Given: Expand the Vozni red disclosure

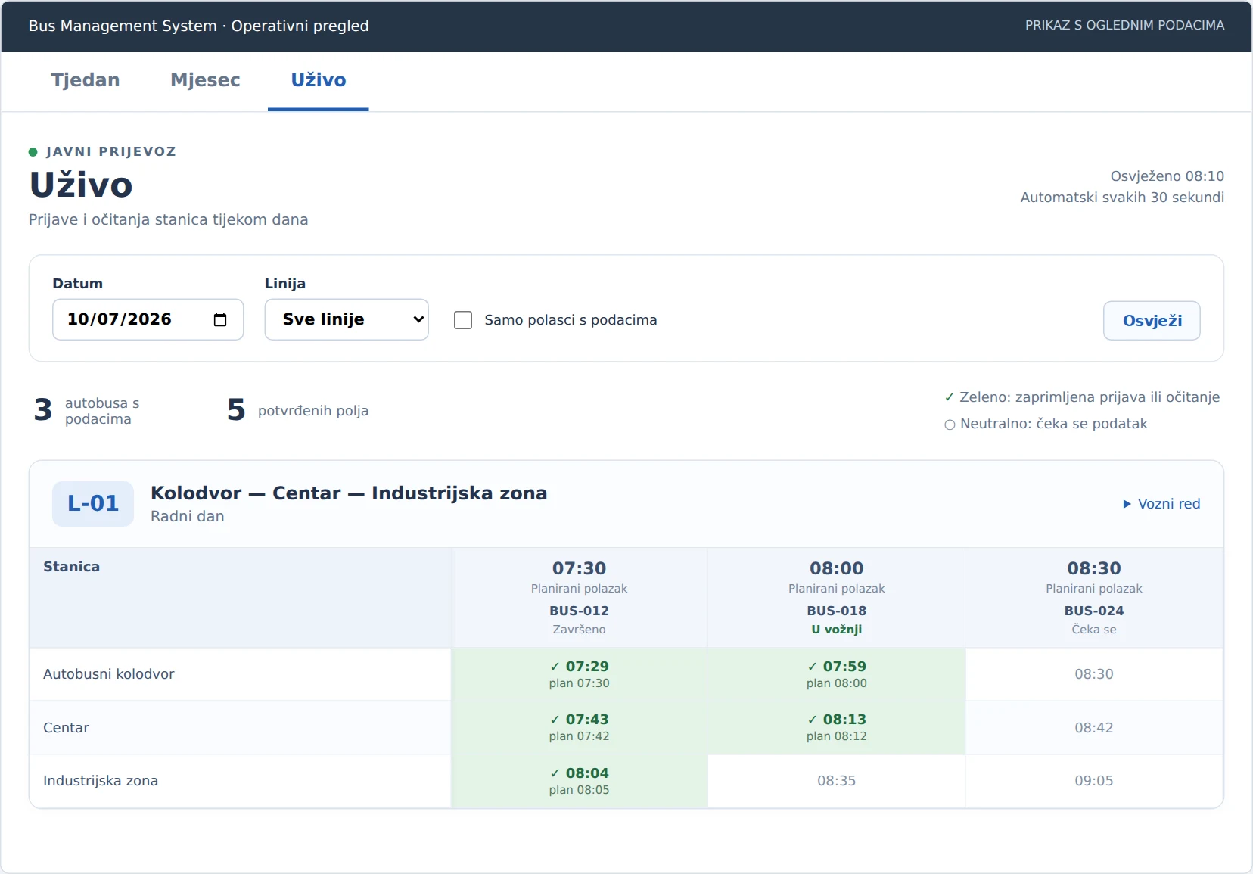Looking at the screenshot, I should (x=1161, y=504).
